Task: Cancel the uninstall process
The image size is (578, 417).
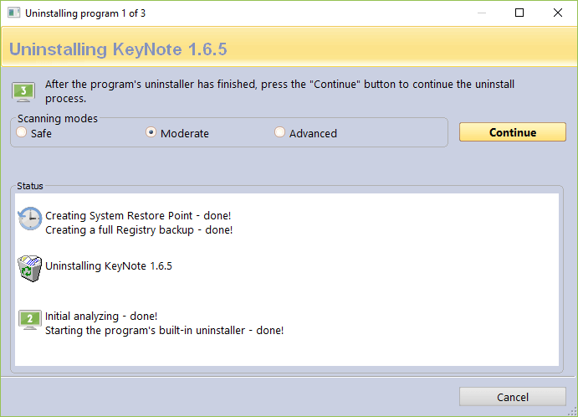Action: pyautogui.click(x=512, y=397)
